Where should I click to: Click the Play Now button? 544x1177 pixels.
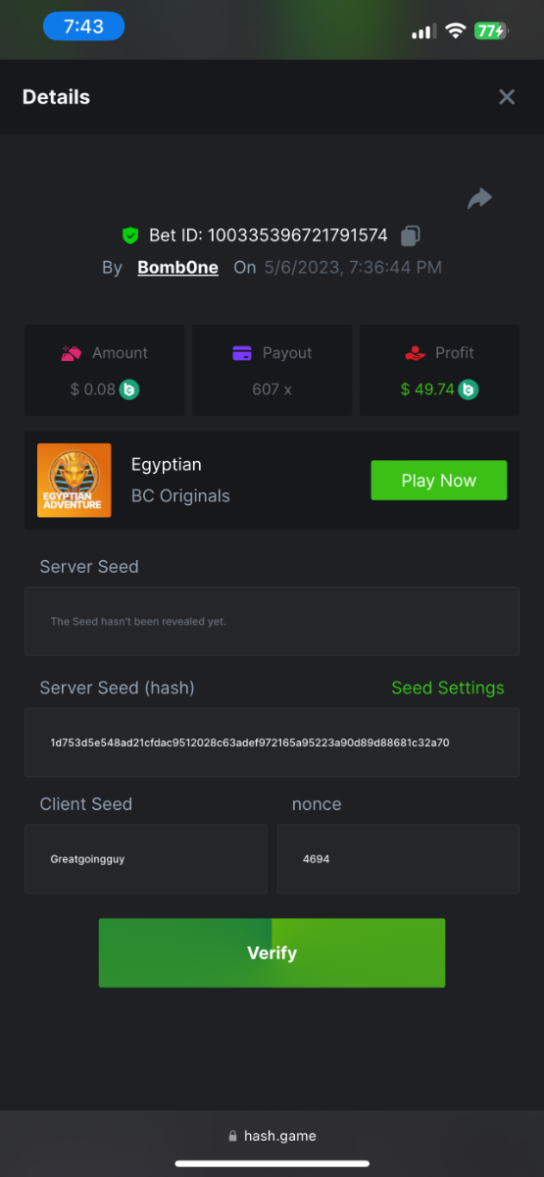coord(438,481)
